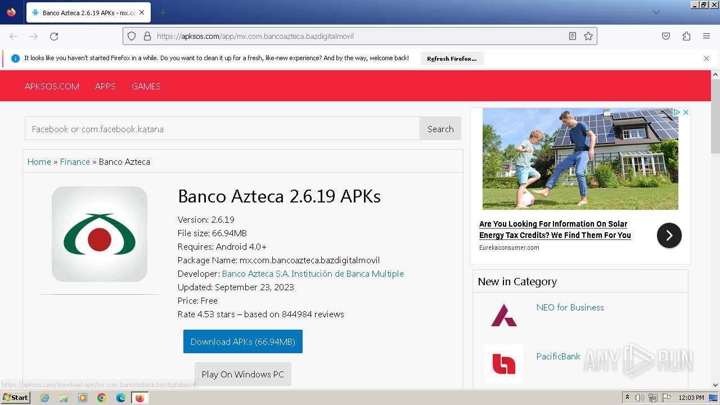Go back with the back arrow
Screen dimensions: 720x405
(x=13, y=36)
